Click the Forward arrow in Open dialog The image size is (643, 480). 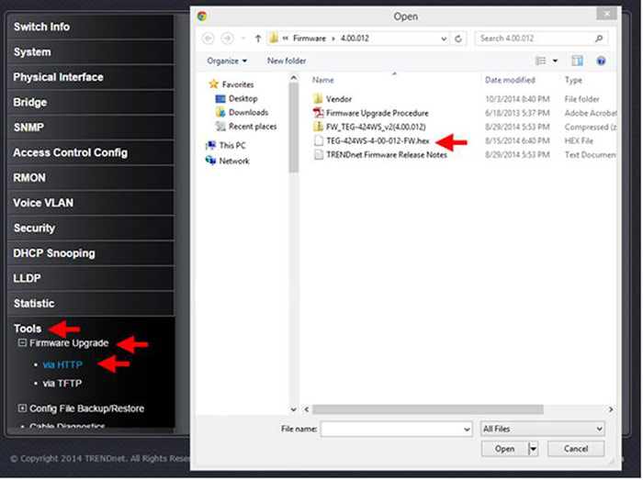click(227, 39)
